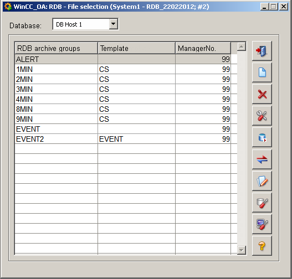
Task: Click the database cylinder icon button
Action: pyautogui.click(x=262, y=137)
